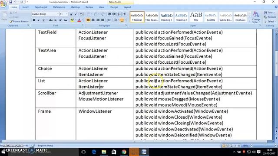
Task: Apply superscript formatting
Action: tap(60, 20)
